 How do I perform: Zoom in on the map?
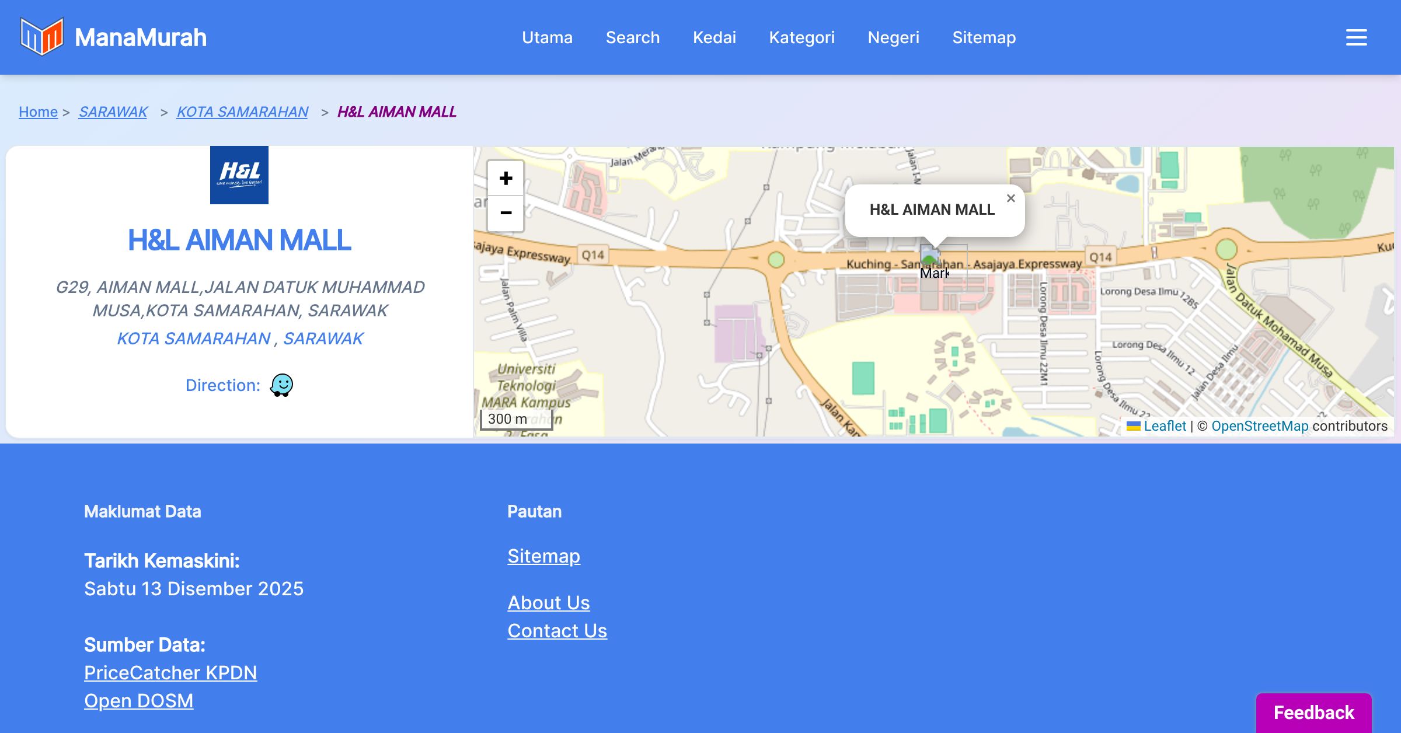tap(506, 179)
